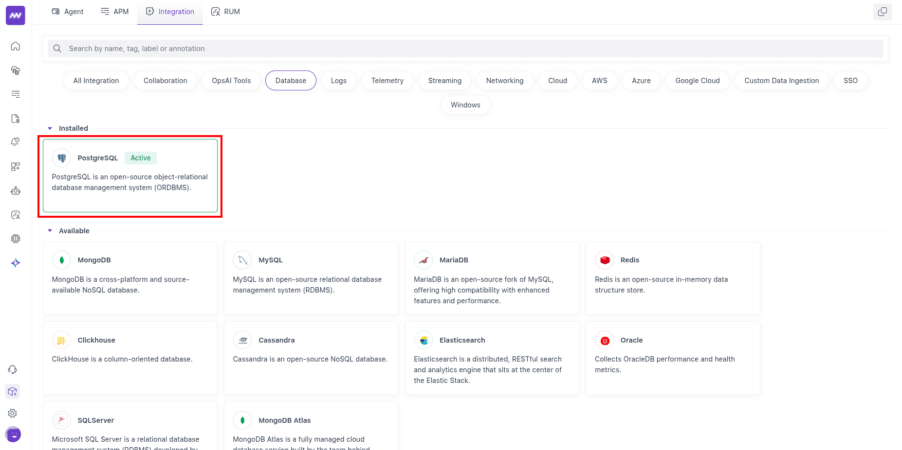Open the alerts bell icon in sidebar
902x450 pixels.
point(15,141)
